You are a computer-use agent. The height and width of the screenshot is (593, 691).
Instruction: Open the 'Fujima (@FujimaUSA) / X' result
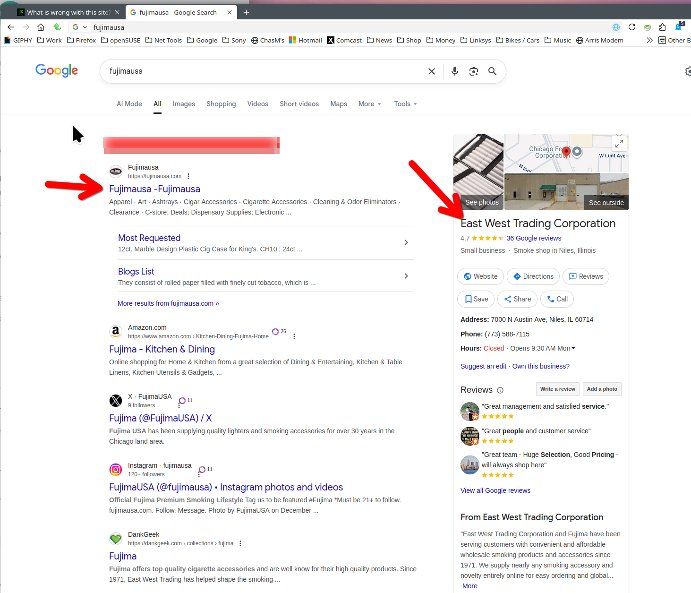point(160,418)
